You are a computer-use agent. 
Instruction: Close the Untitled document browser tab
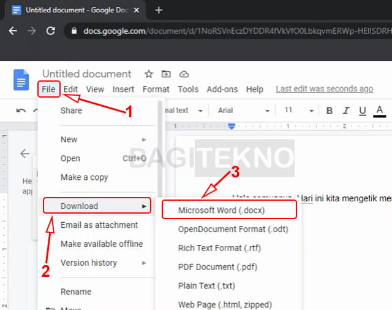click(136, 10)
